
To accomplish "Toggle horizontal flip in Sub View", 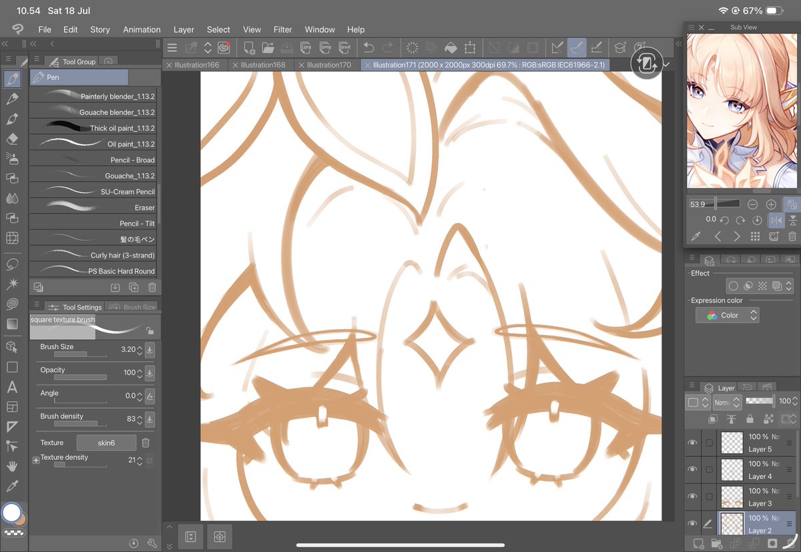I will 776,220.
